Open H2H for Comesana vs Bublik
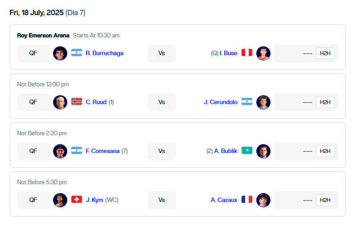Viewport: 353px width, 226px height. 325,151
